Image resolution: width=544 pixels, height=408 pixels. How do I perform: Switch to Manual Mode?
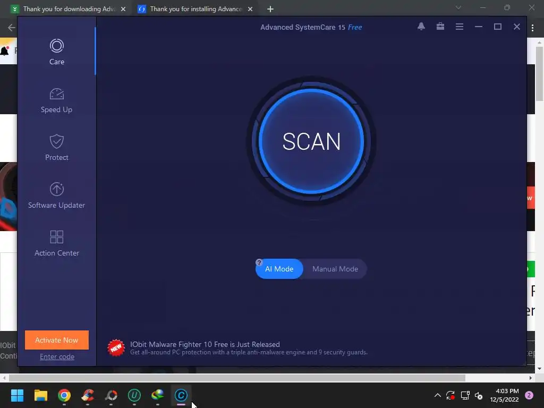[335, 269]
